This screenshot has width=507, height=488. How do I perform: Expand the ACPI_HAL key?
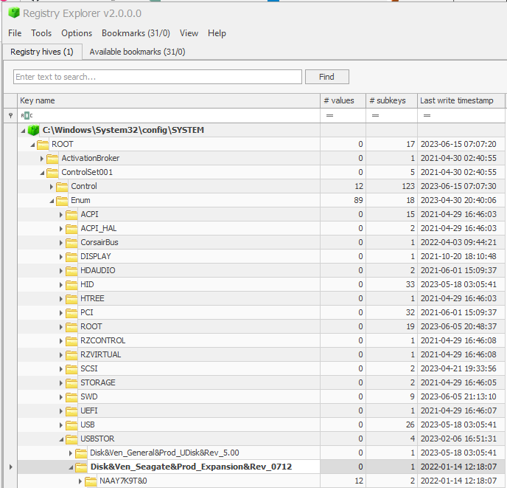pos(60,229)
